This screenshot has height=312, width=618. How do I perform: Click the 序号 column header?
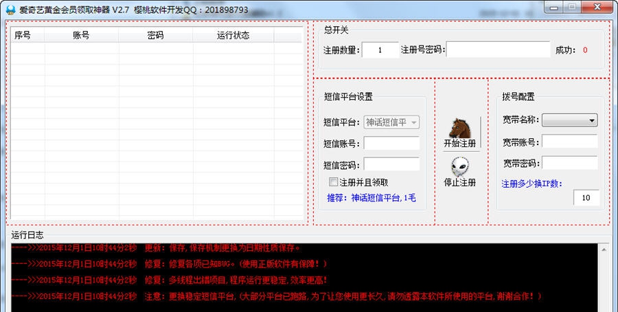(27, 35)
